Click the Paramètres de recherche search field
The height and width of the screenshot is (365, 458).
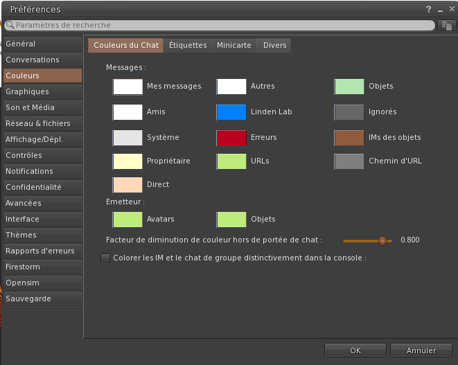pyautogui.click(x=222, y=25)
